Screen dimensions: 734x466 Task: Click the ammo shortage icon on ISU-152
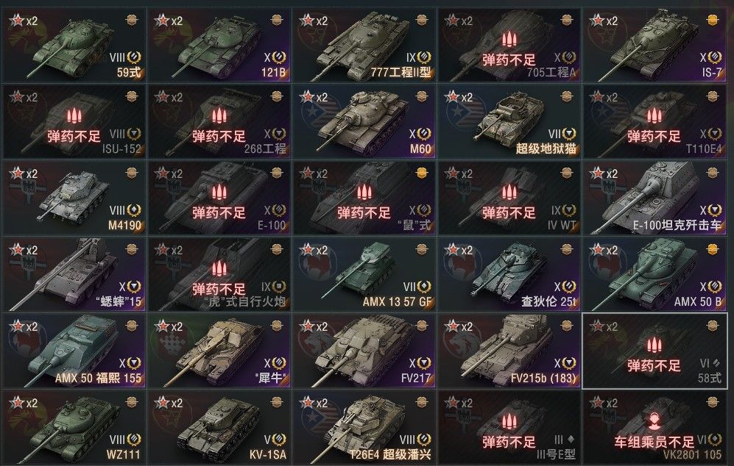(74, 116)
